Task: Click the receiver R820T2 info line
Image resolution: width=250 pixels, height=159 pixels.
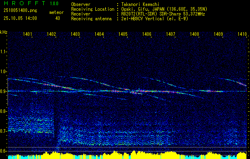Action: click(163, 14)
